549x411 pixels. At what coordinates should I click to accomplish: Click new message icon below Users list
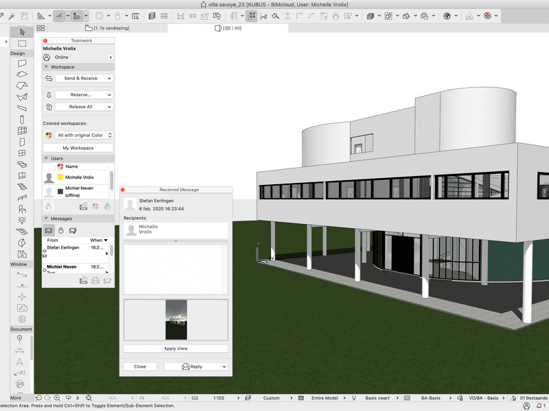[83, 206]
